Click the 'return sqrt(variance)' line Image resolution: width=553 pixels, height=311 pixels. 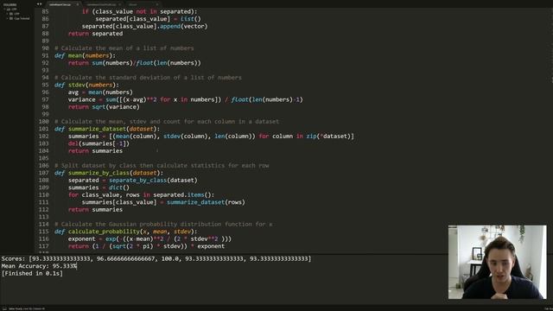[104, 106]
